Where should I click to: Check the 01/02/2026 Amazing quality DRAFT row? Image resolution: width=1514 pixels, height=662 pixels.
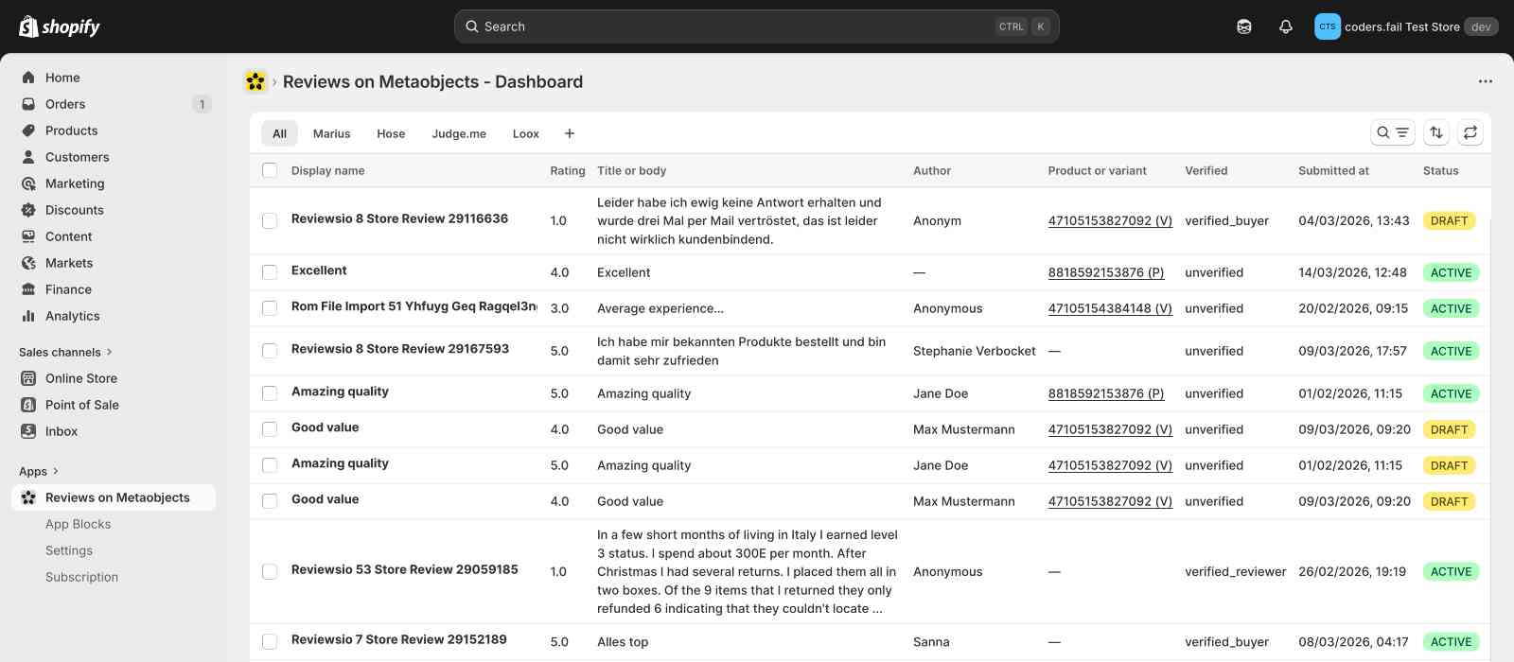(x=270, y=465)
